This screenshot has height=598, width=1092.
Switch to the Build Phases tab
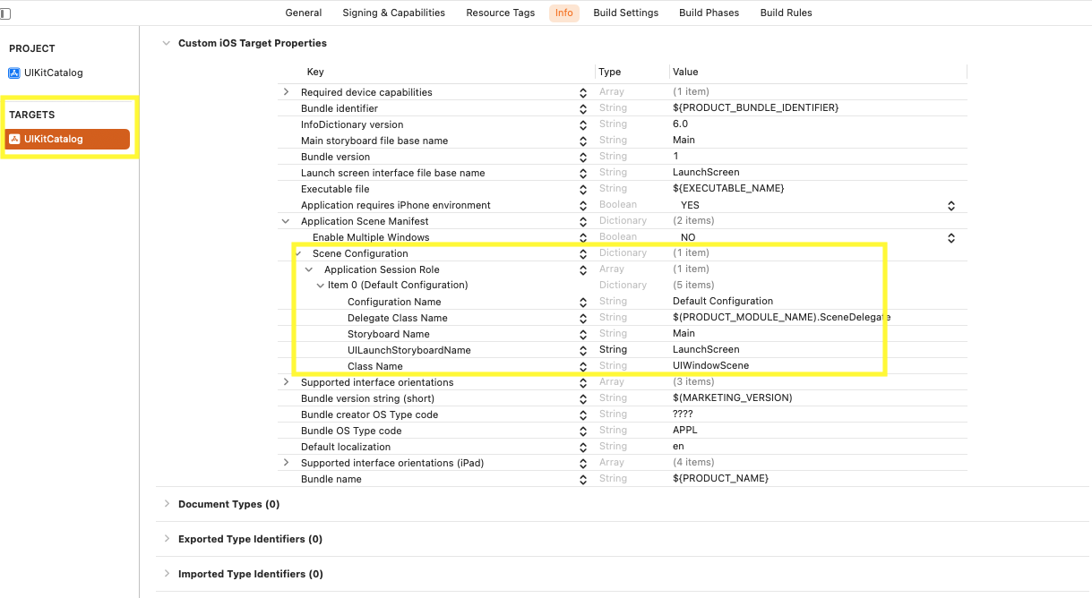point(709,13)
